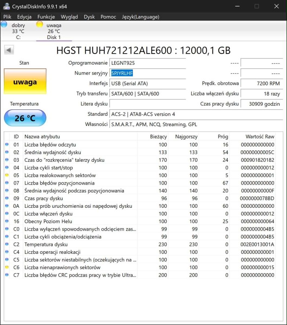Click the blue status dot on row 01
The width and height of the screenshot is (287, 325).
click(x=7, y=145)
